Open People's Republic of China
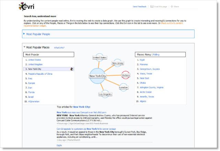The height and width of the screenshot is (151, 220). pos(40,74)
